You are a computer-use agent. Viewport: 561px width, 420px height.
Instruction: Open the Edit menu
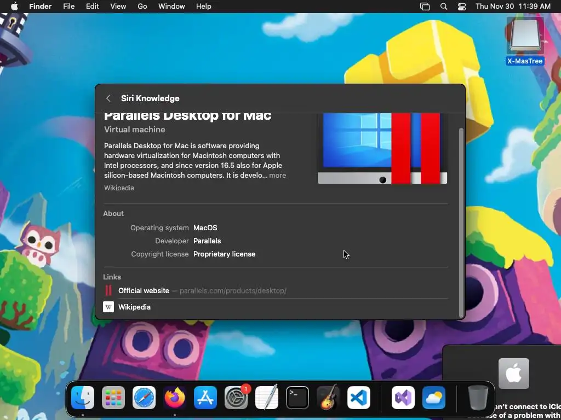92,7
